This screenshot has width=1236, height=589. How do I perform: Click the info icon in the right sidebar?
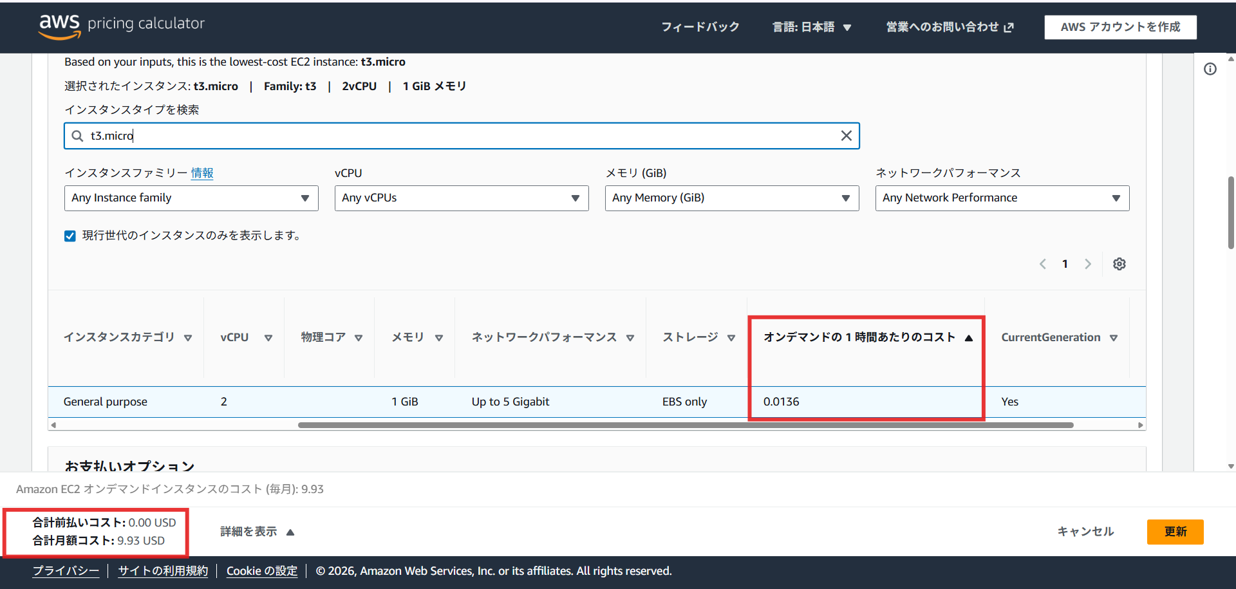click(1210, 69)
